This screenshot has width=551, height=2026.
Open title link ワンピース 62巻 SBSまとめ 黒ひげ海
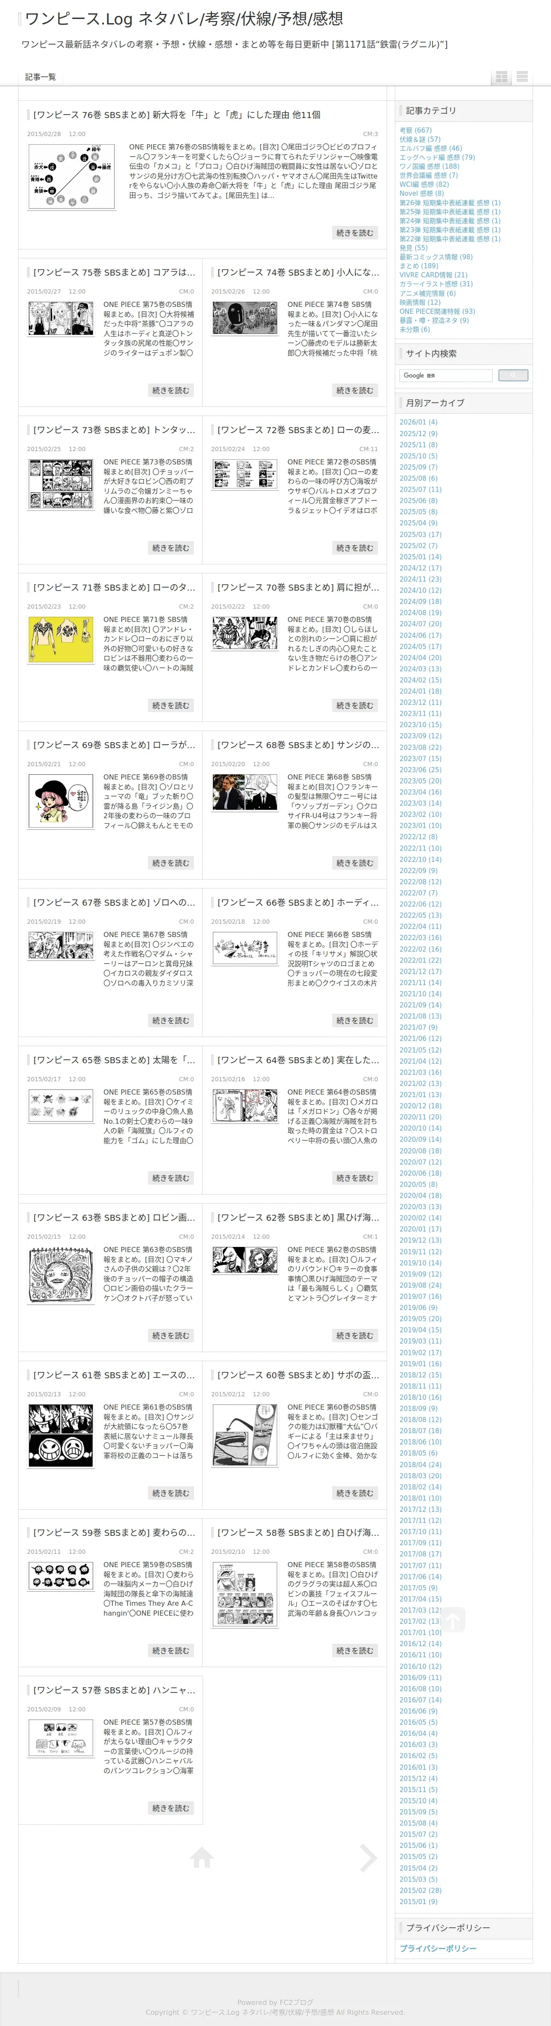click(298, 1217)
